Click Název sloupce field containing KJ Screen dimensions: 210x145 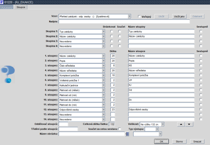click(161, 85)
